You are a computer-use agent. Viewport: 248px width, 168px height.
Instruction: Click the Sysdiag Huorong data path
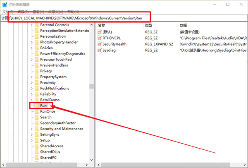[213, 50]
